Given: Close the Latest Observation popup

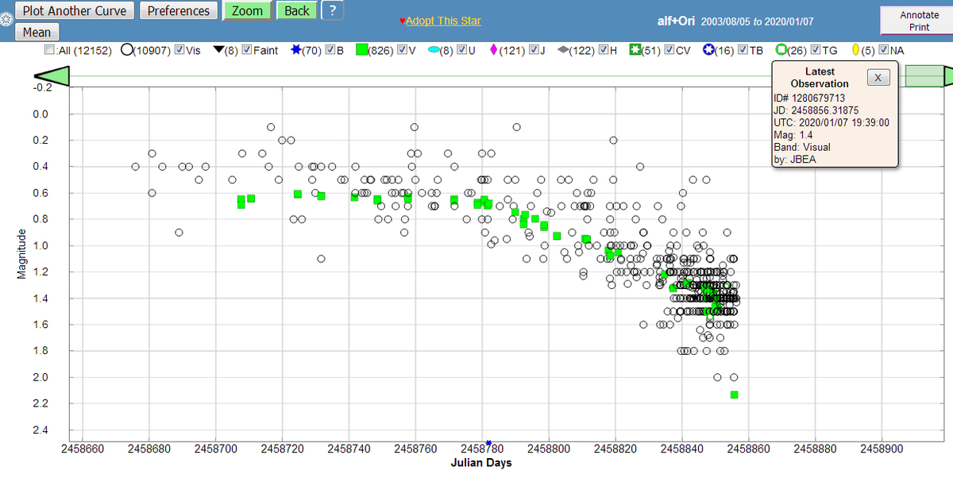Looking at the screenshot, I should (x=878, y=77).
